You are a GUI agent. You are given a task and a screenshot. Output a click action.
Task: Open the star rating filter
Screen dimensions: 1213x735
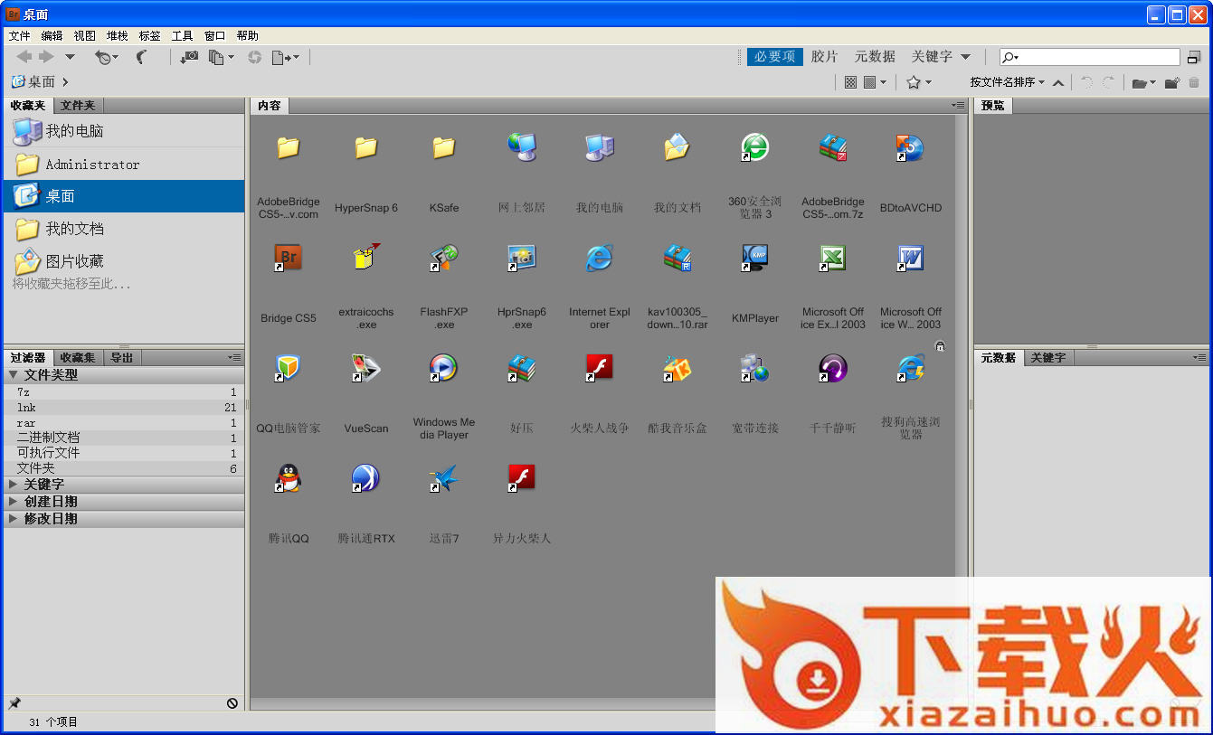(918, 82)
